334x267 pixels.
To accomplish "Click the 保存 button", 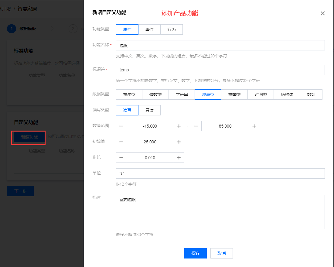I will point(195,253).
